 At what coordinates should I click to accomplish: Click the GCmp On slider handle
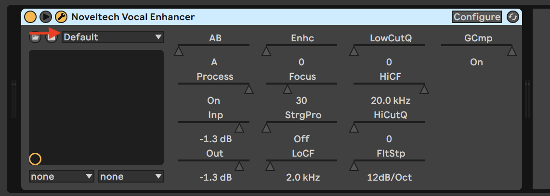tap(512, 51)
